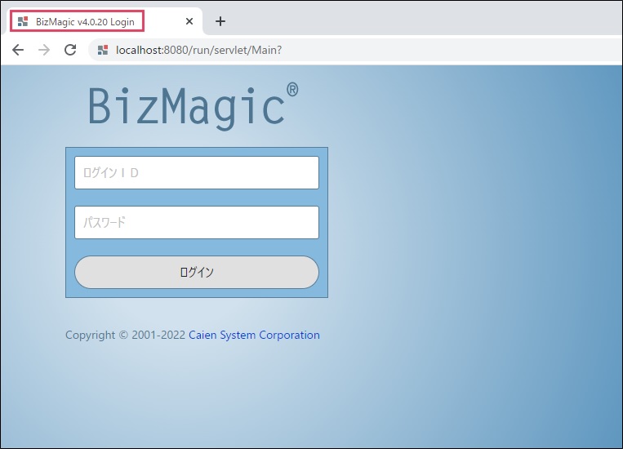Open the Caien System Corporation link

coord(254,335)
